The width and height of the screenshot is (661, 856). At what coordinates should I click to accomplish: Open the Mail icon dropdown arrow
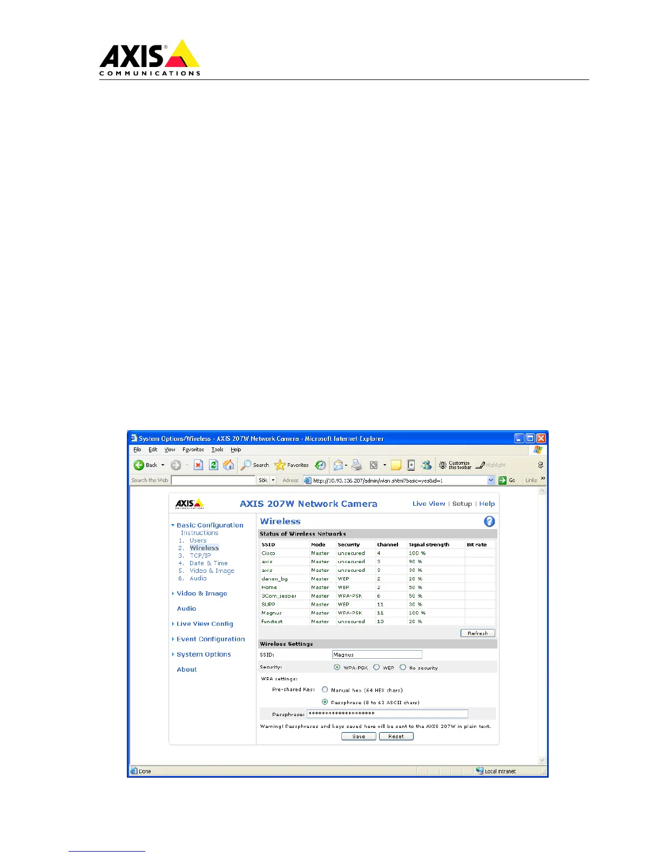pyautogui.click(x=346, y=465)
